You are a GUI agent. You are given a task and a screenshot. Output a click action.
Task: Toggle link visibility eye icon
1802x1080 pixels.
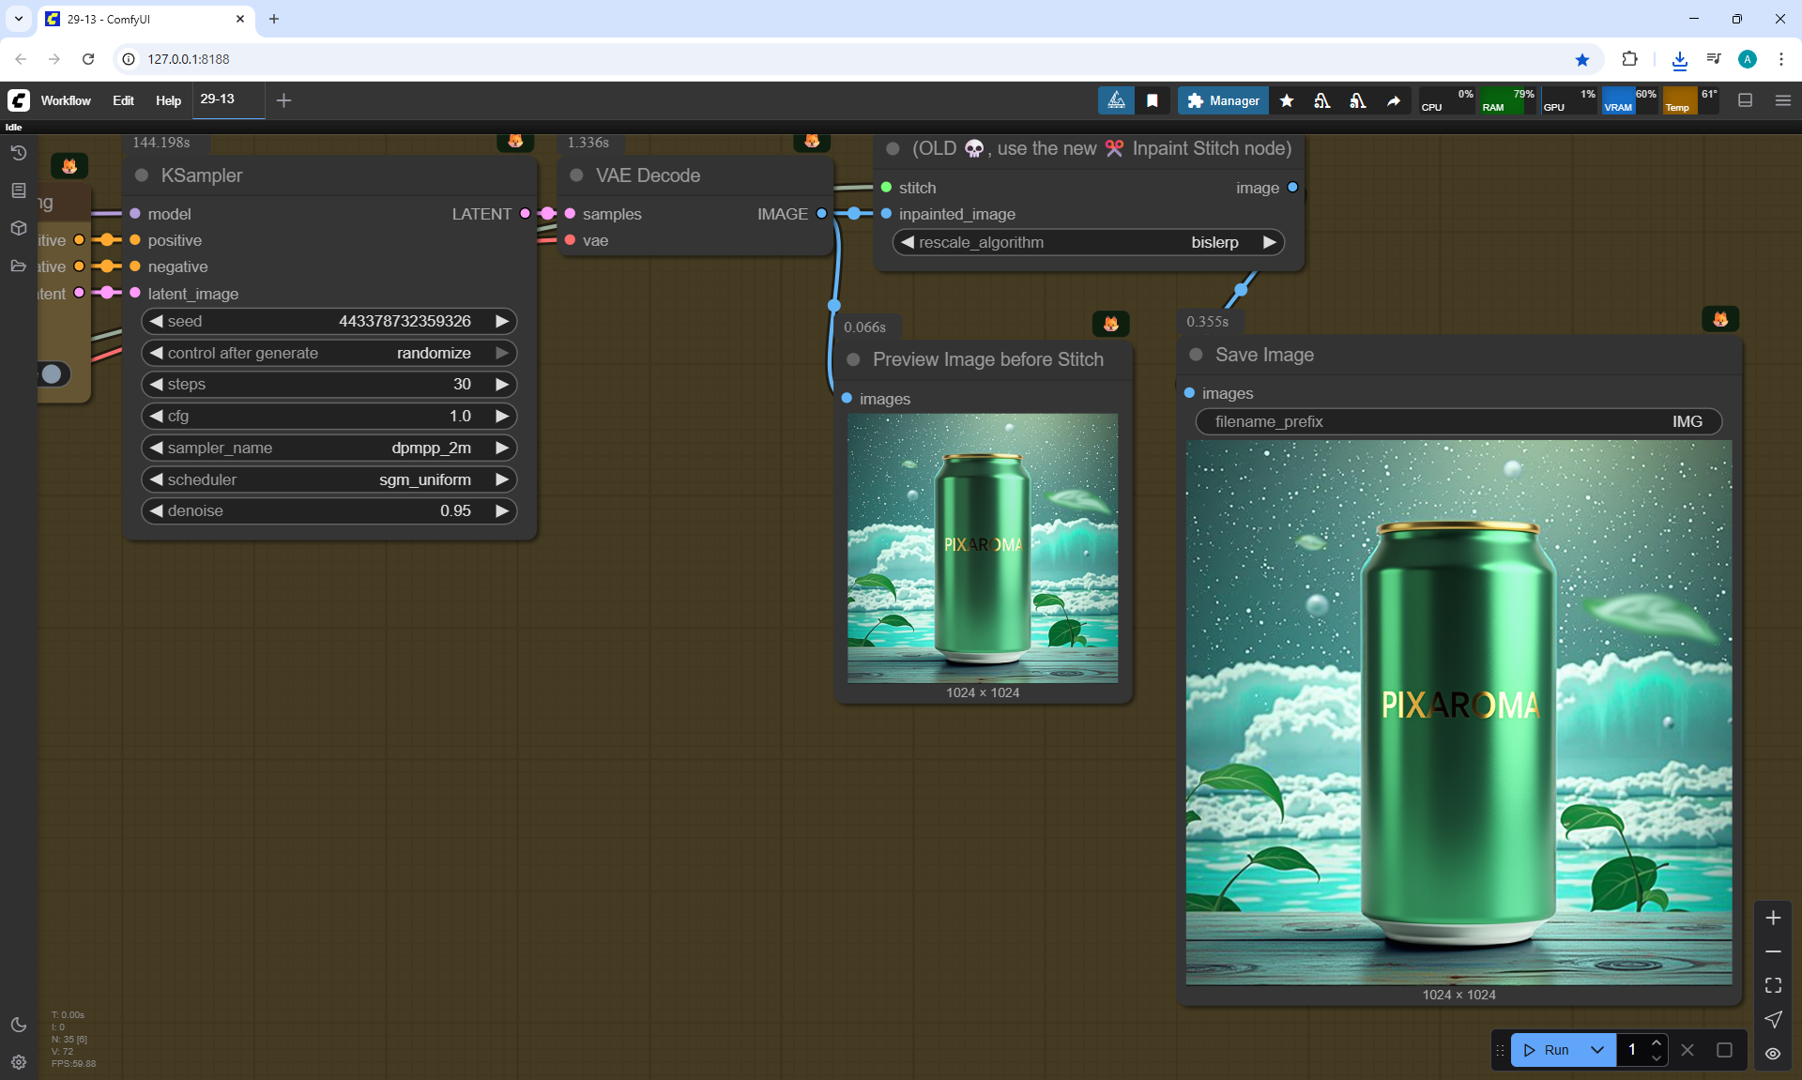click(x=1773, y=1053)
